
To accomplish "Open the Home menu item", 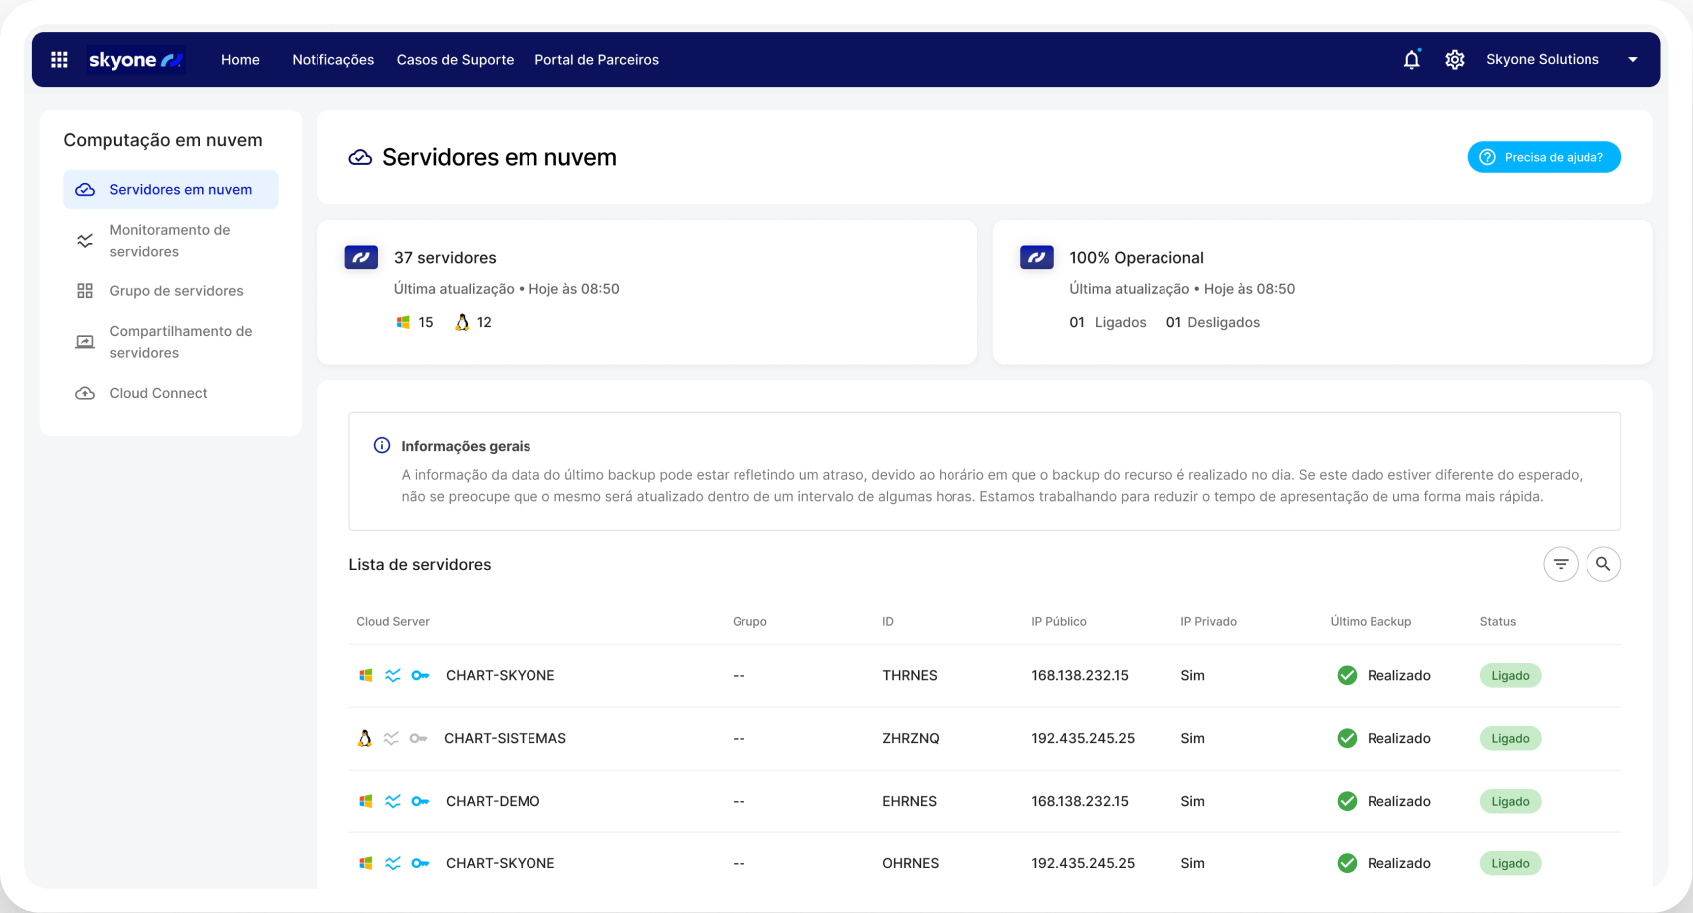I will tap(240, 60).
